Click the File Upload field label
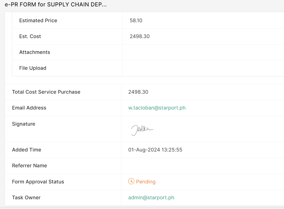 33,68
